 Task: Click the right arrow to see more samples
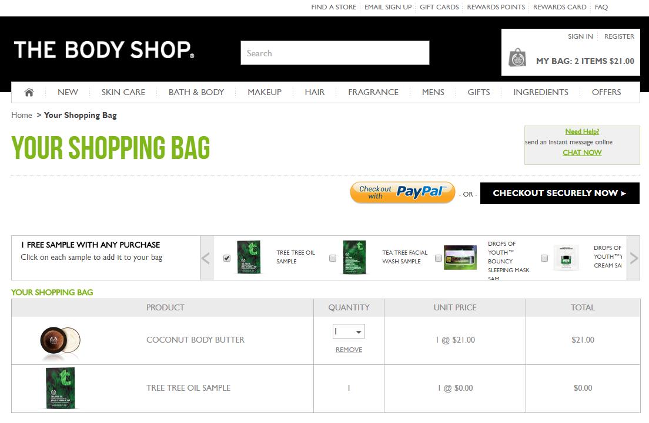click(633, 257)
